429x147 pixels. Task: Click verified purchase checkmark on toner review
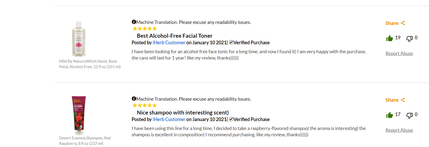click(x=231, y=42)
